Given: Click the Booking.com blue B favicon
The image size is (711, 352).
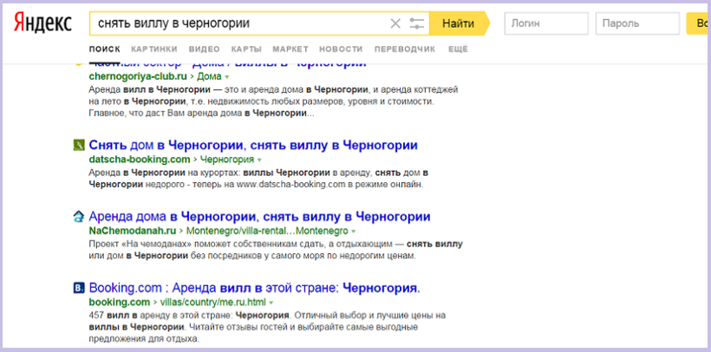Looking at the screenshot, I should click(79, 288).
